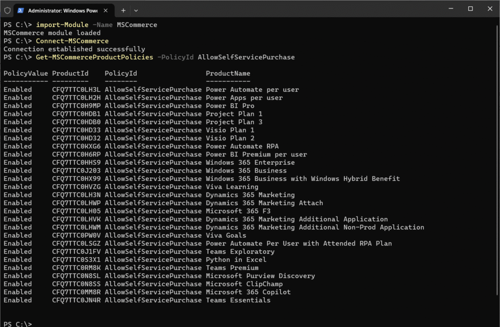500x327 pixels.
Task: Click the PolicyValue column header
Action: pos(25,73)
